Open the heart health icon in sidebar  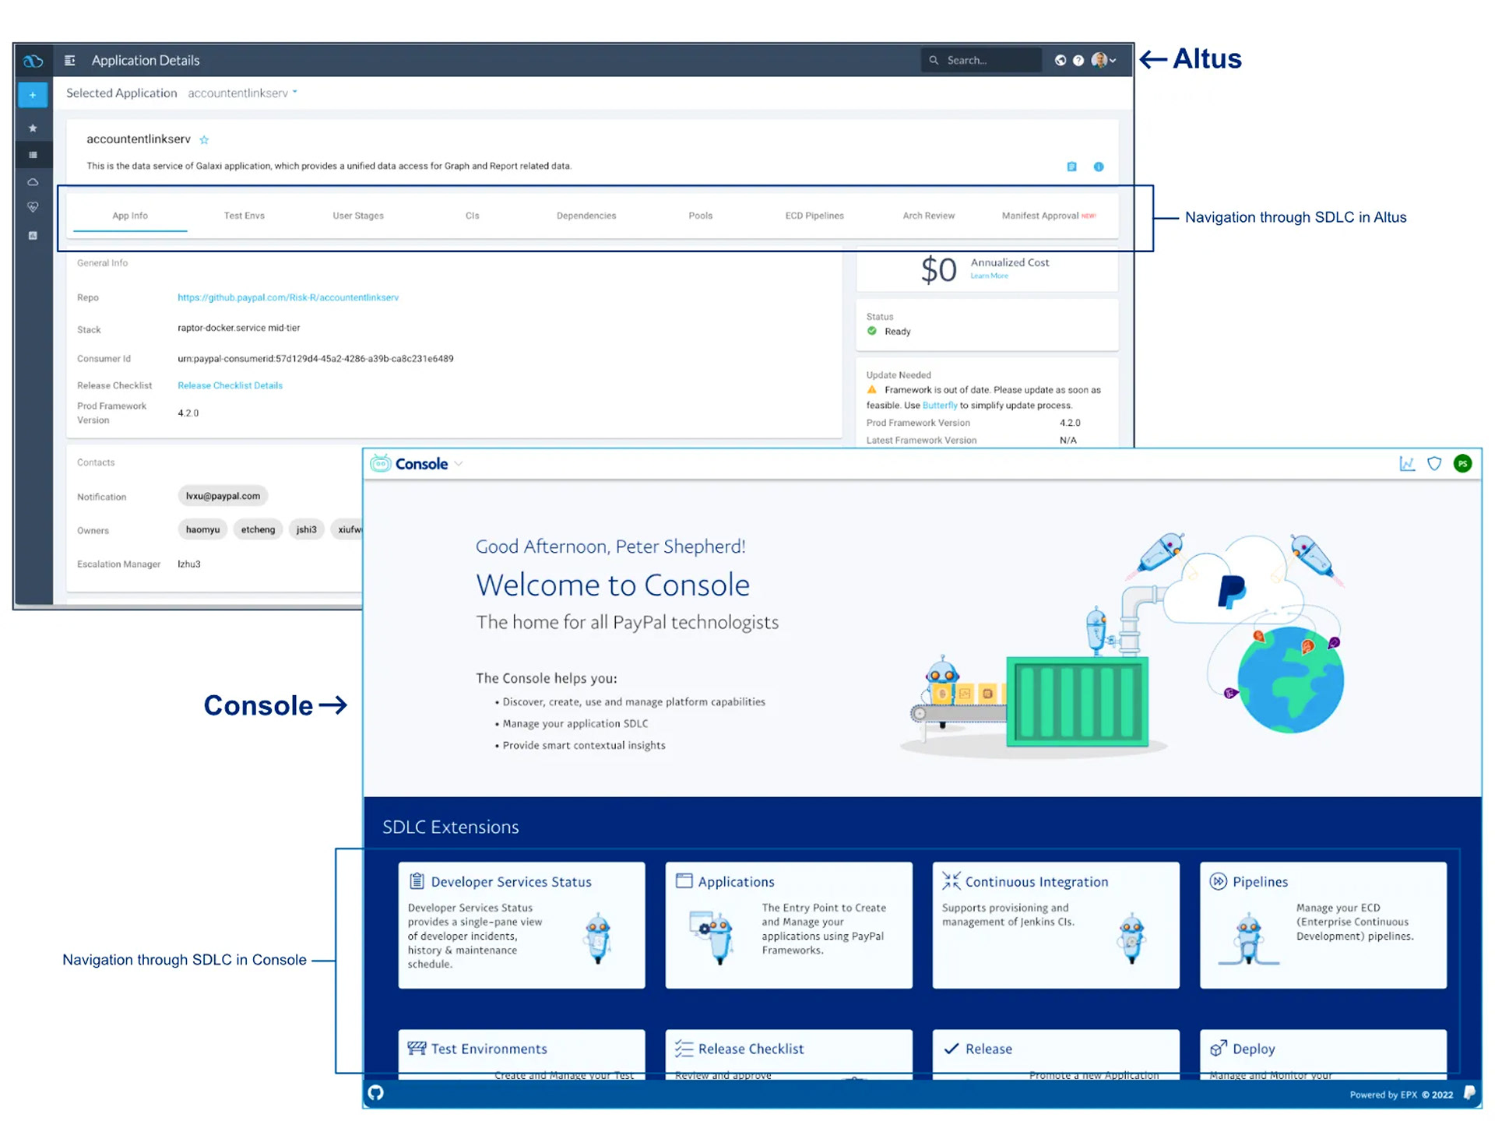click(33, 208)
